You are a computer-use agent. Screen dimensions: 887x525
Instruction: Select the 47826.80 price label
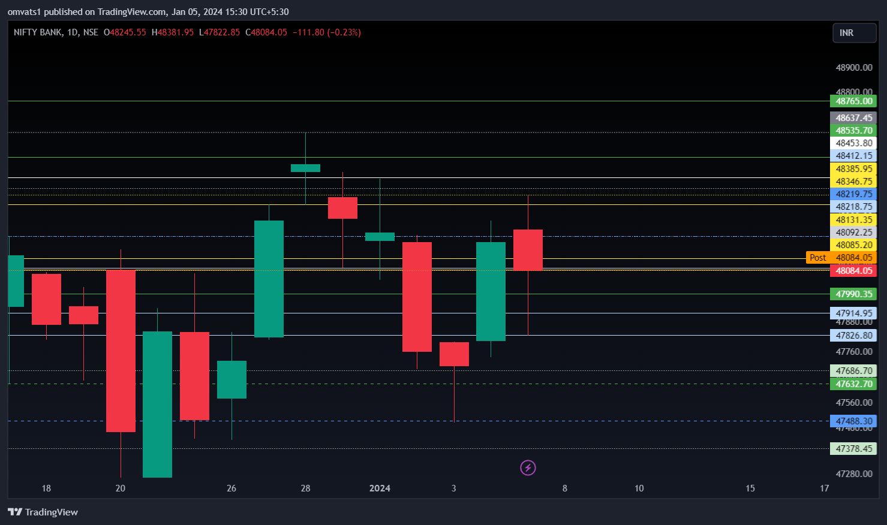(x=853, y=336)
